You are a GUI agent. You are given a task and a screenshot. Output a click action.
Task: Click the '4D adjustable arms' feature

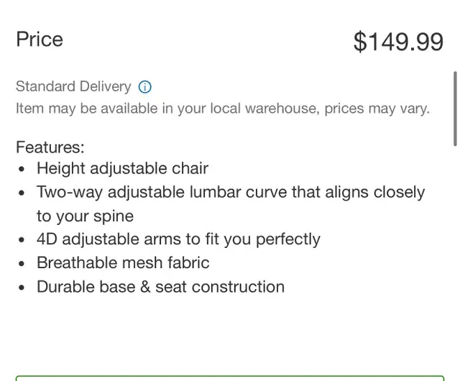point(178,239)
